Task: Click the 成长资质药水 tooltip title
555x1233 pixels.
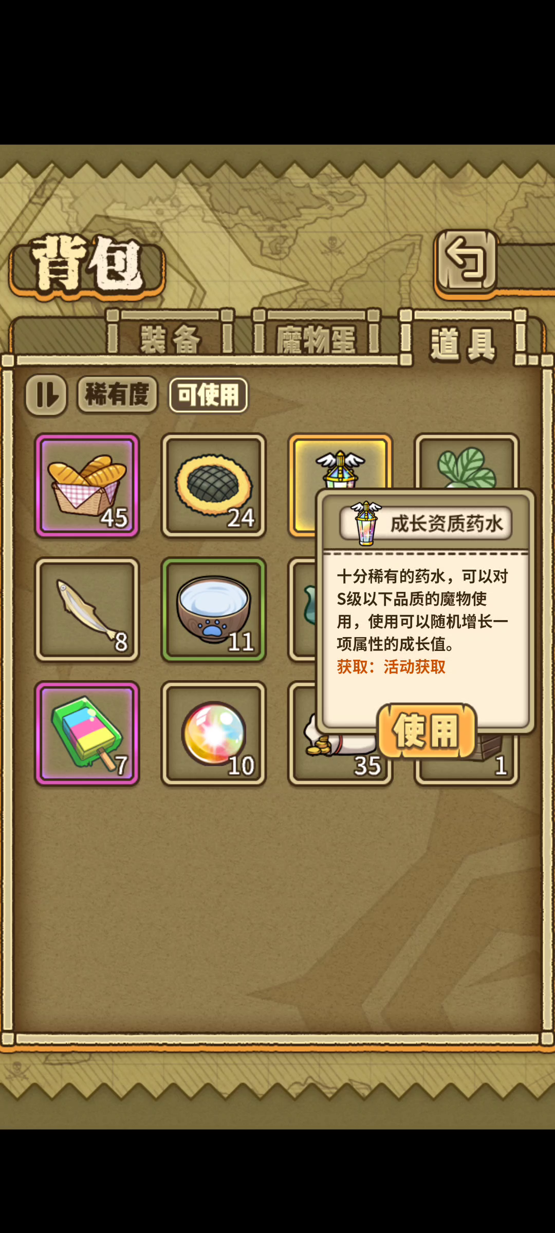Action: coord(446,524)
